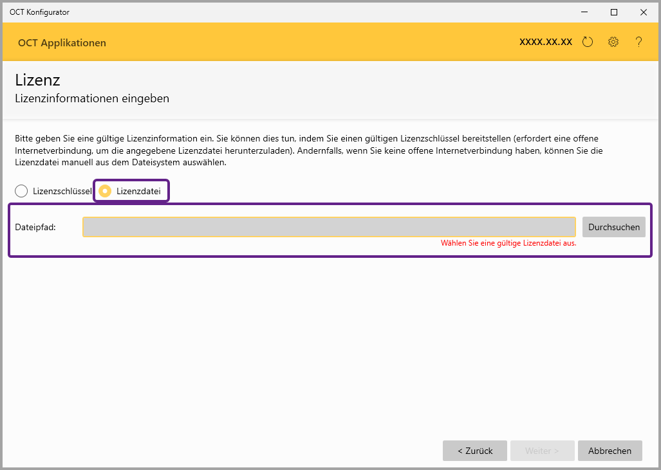This screenshot has height=470, width=661.
Task: Select the Lizenzschlüssel radio button
Action: [x=22, y=191]
